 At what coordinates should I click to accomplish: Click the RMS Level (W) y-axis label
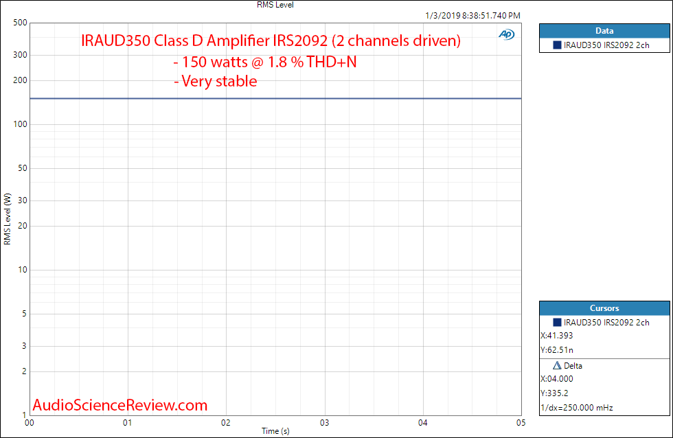tap(7, 219)
